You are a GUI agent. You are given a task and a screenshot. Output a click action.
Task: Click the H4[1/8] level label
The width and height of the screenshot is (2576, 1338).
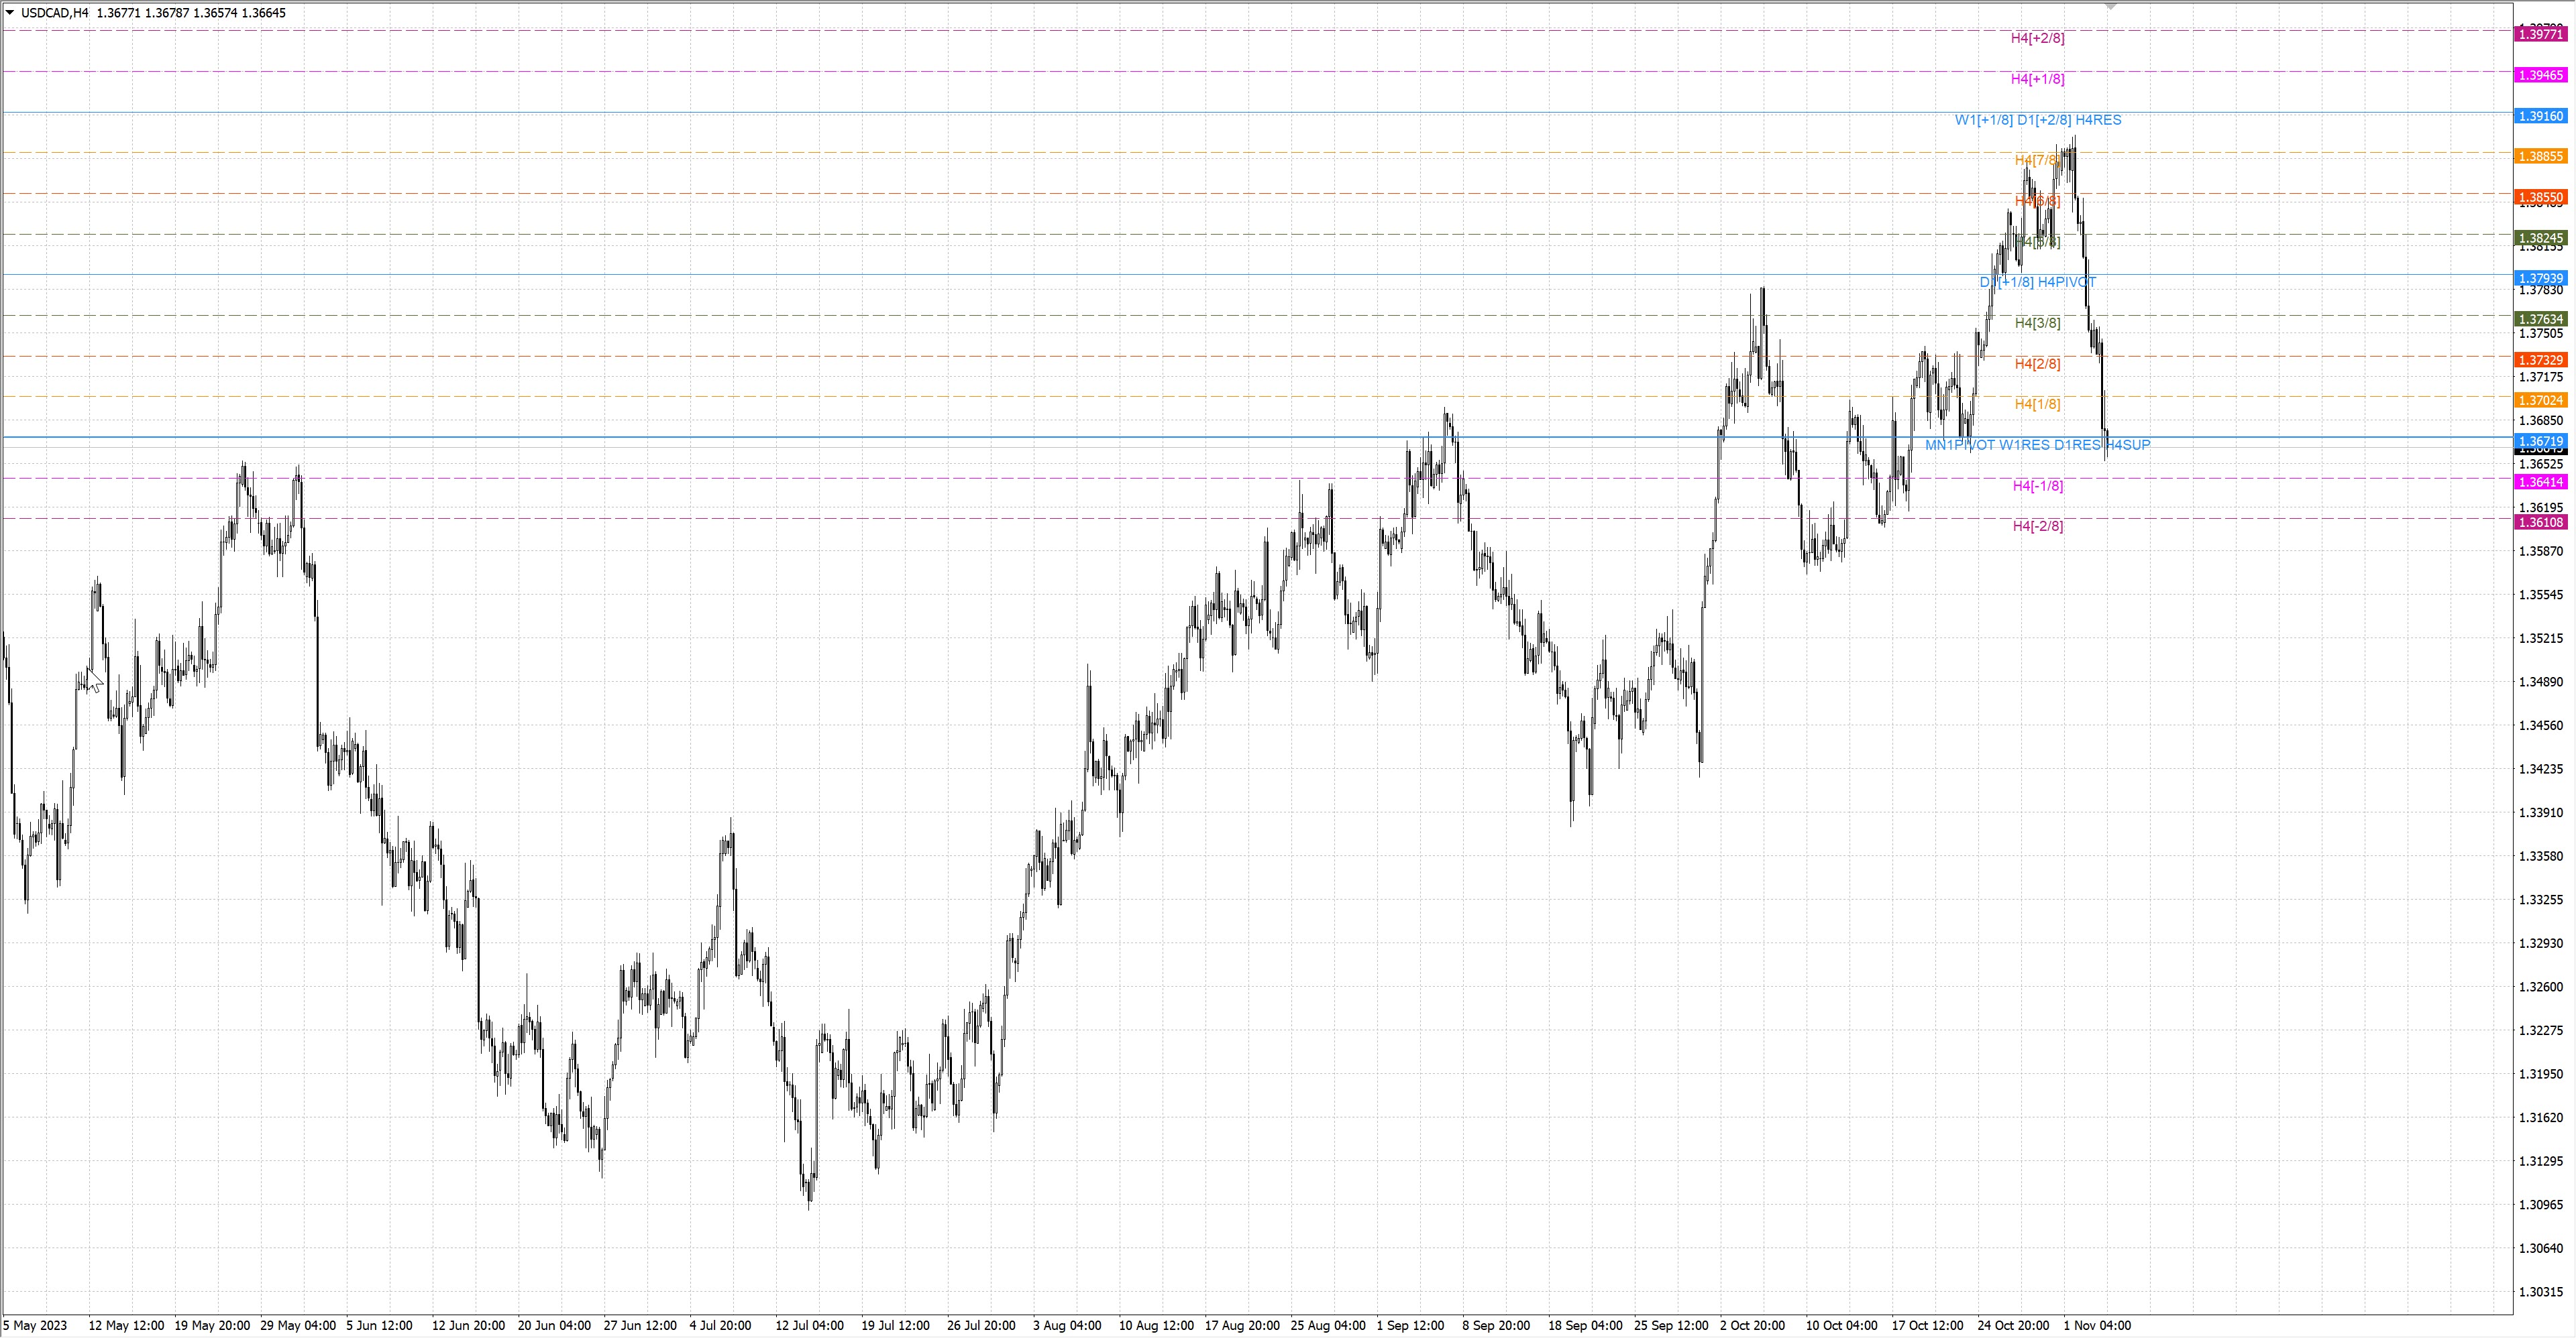(2037, 404)
